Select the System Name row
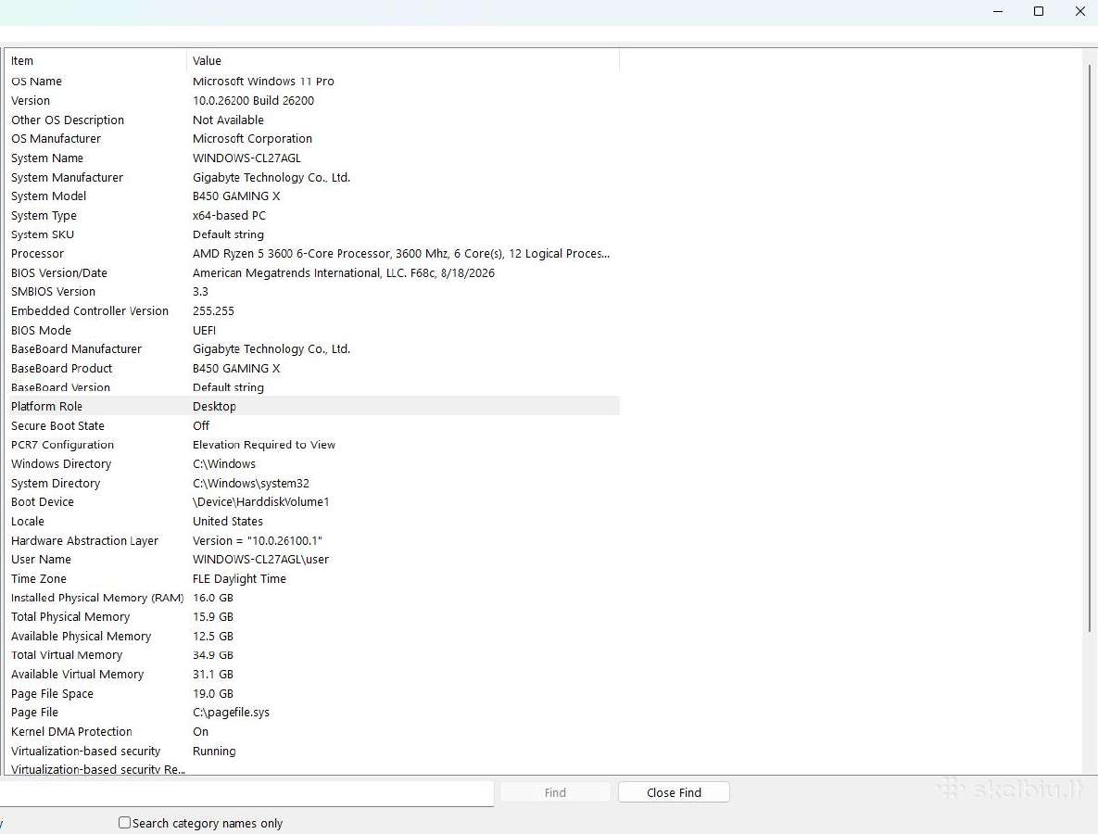The height and width of the screenshot is (834, 1098). point(312,158)
